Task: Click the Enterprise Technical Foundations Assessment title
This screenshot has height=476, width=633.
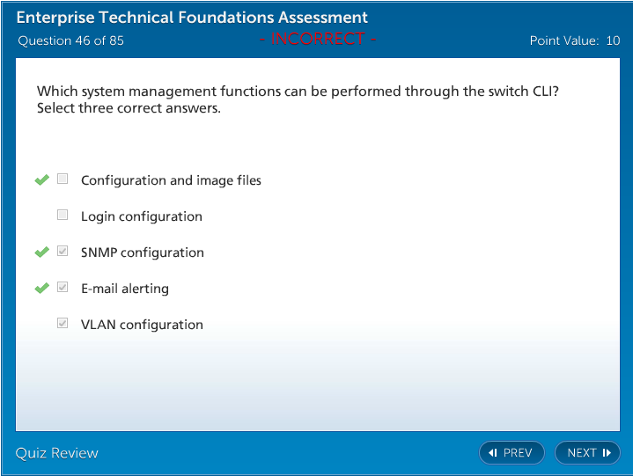Action: (x=192, y=18)
